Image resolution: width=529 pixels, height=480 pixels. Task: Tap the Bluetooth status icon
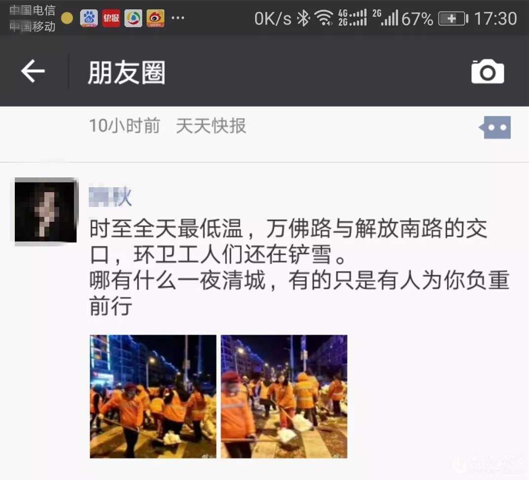click(303, 18)
